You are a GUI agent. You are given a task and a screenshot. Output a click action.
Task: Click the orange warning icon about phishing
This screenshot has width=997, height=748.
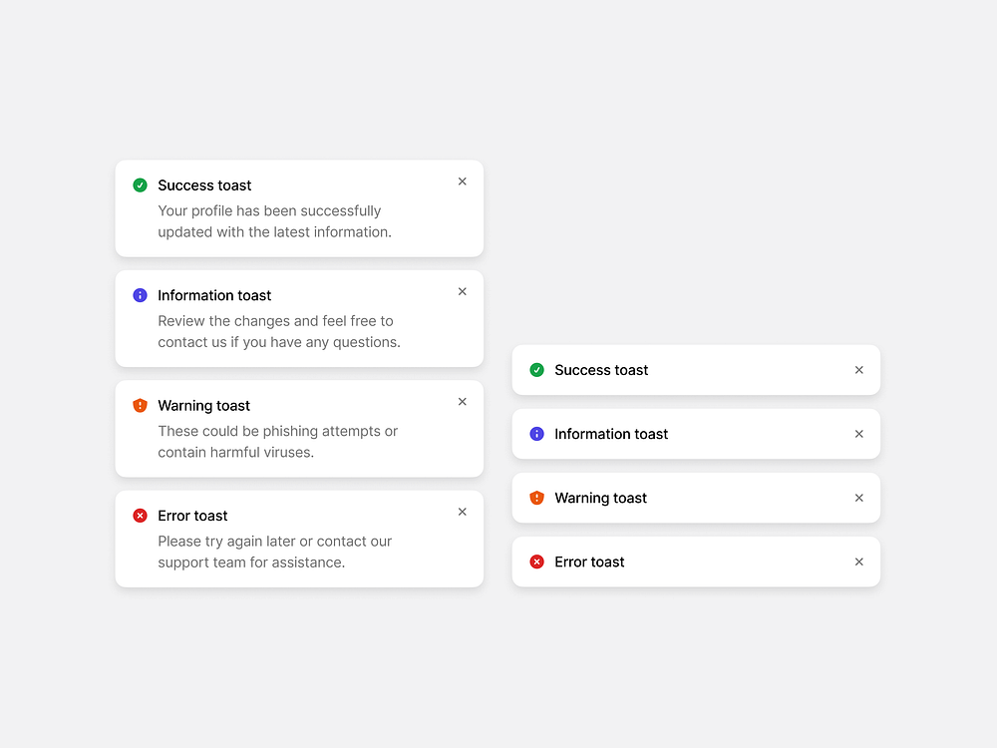pyautogui.click(x=140, y=405)
